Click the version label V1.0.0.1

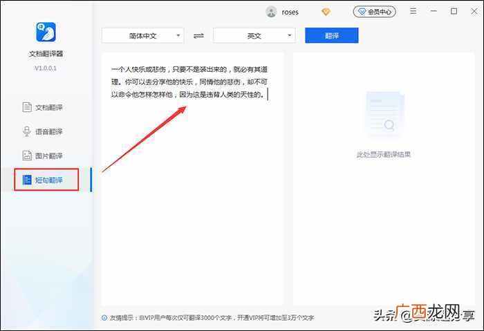[x=46, y=68]
